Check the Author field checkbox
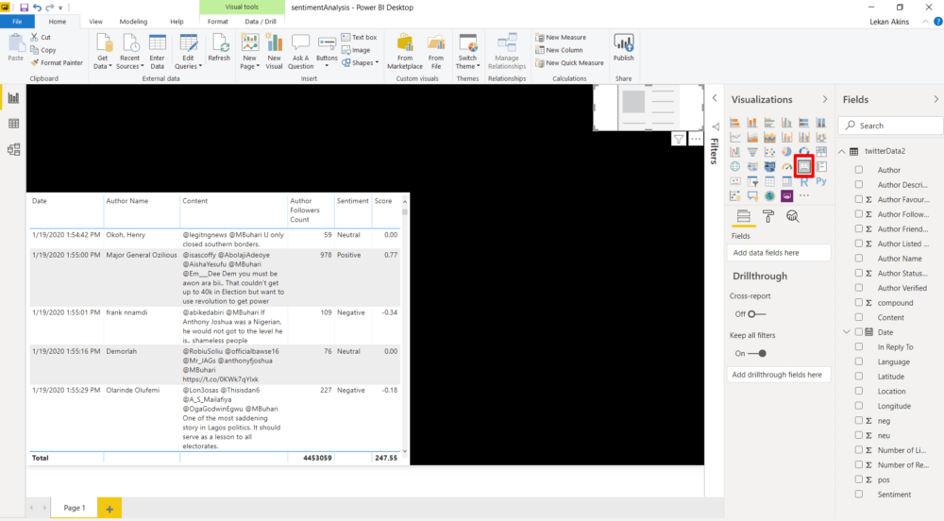944x521 pixels. (x=859, y=170)
